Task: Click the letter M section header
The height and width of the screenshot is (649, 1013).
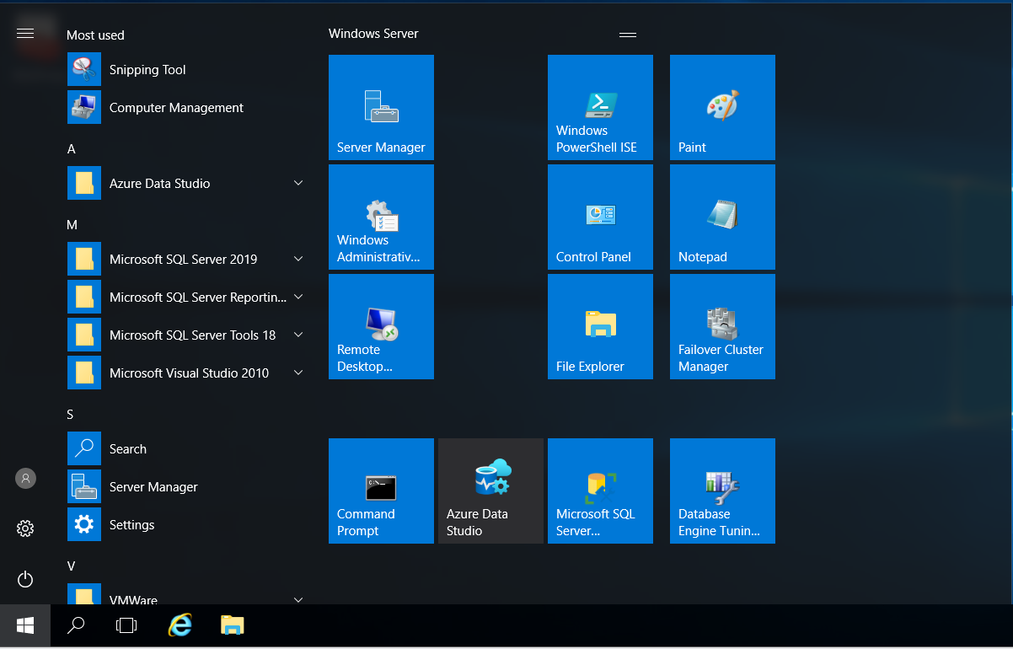Action: click(x=72, y=225)
